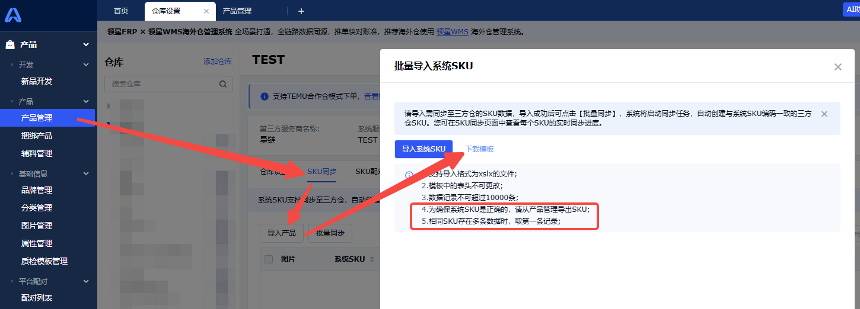Open the 领星WMS link in banner
This screenshot has height=309, width=860.
point(453,32)
